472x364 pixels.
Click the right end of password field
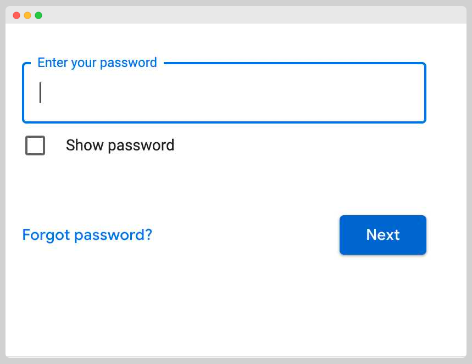tap(412, 93)
